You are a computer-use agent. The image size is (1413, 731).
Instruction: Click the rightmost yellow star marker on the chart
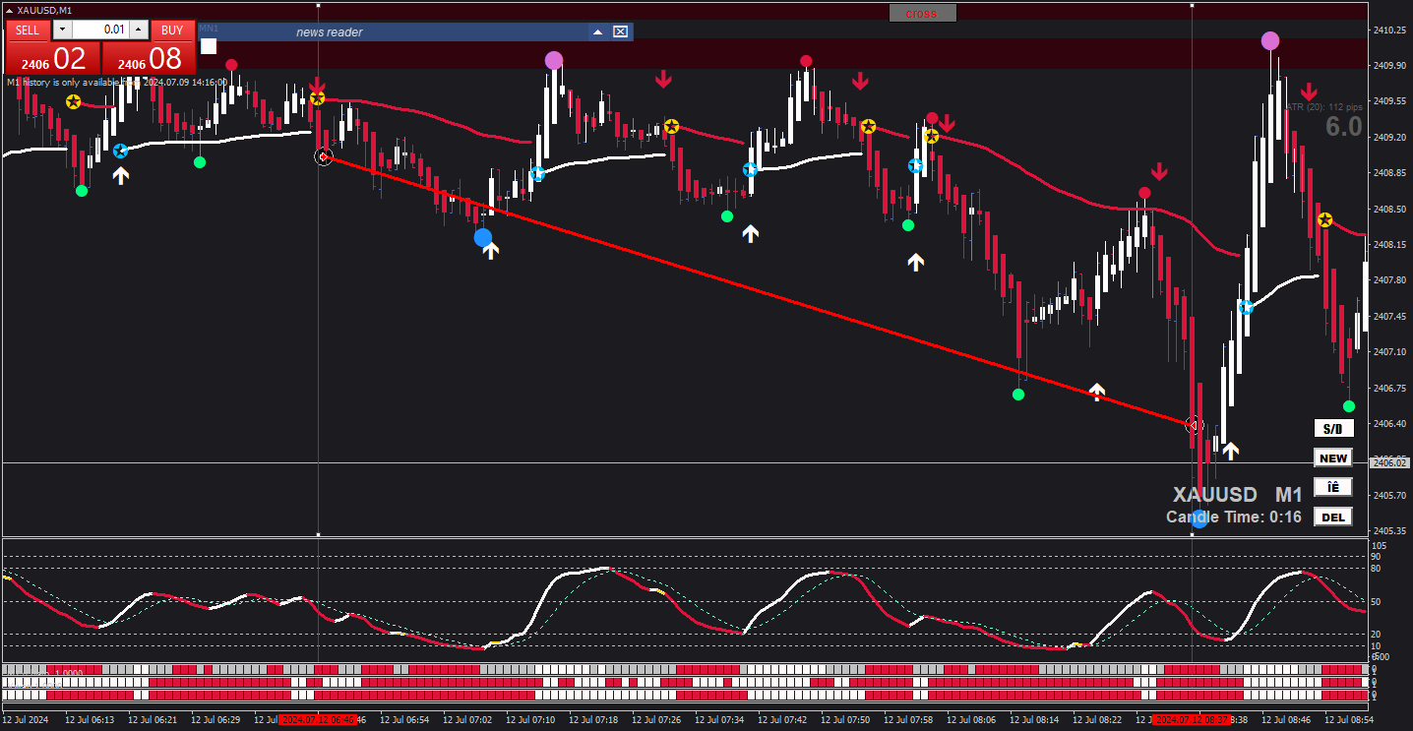1324,219
